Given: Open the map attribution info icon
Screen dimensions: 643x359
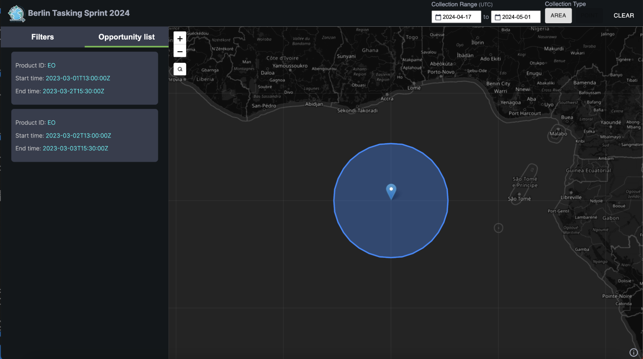Looking at the screenshot, I should point(633,352).
